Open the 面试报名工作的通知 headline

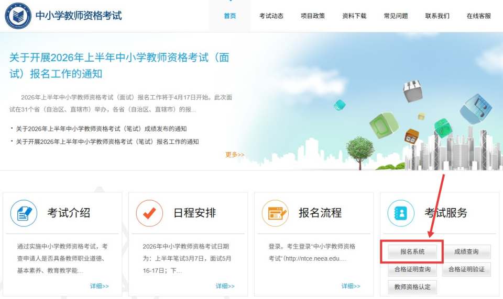(119, 66)
